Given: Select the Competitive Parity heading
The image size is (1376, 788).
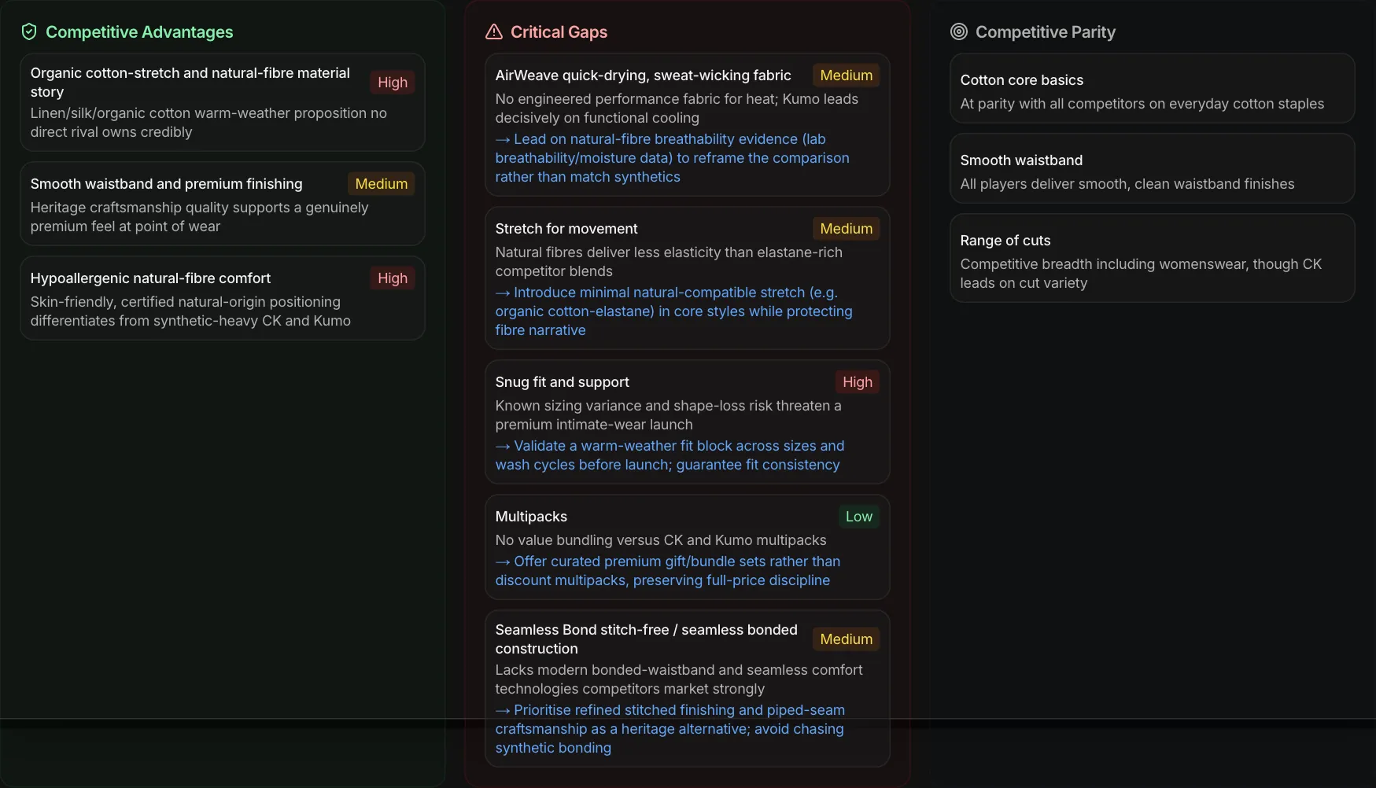Looking at the screenshot, I should tap(1046, 32).
